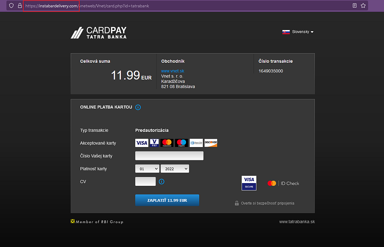Click the CardPay Tatra Banka logo

99,33
